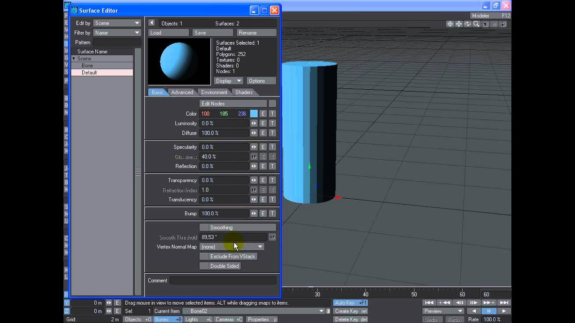
Task: Switch to the Advanced tab
Action: [182, 92]
